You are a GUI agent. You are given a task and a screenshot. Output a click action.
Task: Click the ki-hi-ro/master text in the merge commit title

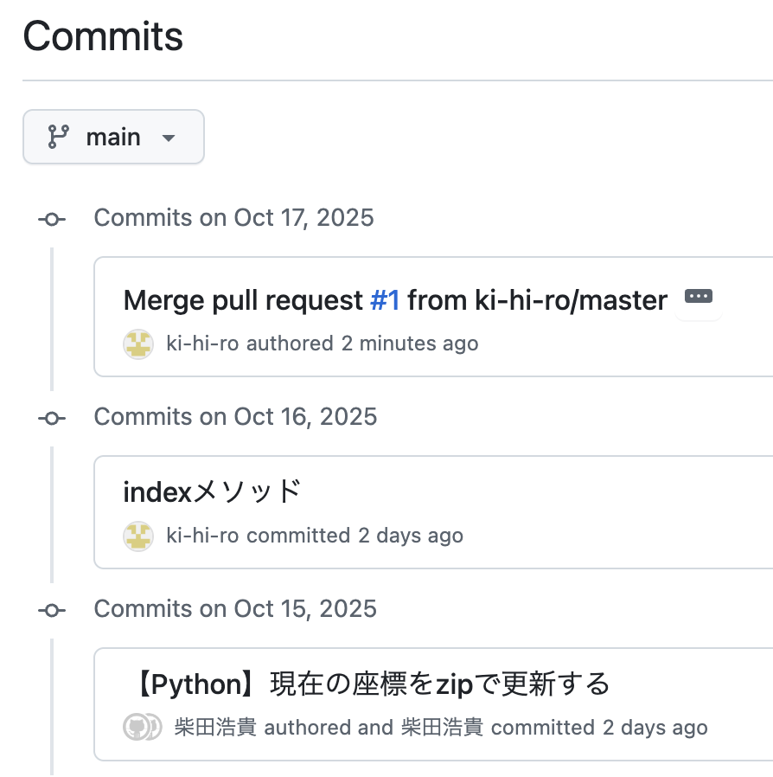point(571,300)
